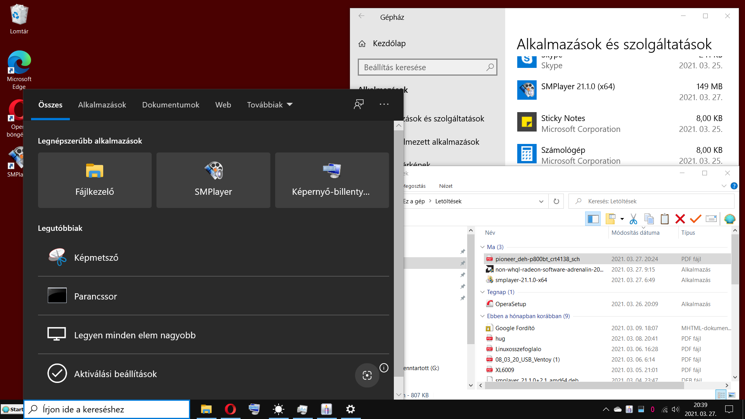Viewport: 745px width, 419px height.
Task: Click the orange checkmark Properties icon
Action: 695,219
